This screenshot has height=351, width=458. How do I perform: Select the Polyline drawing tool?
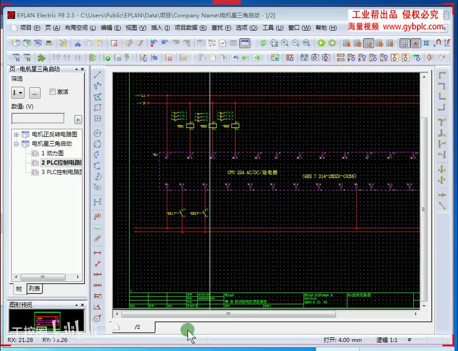pyautogui.click(x=97, y=86)
